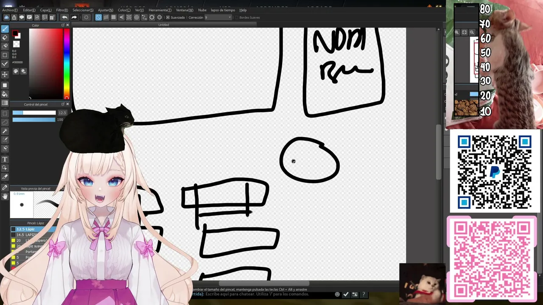Enable radial snap
This screenshot has width=543, height=305.
coord(129,17)
